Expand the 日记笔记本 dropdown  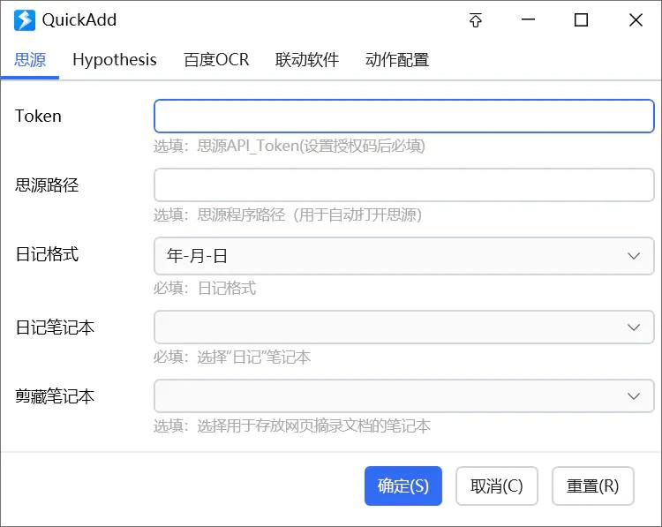point(404,327)
